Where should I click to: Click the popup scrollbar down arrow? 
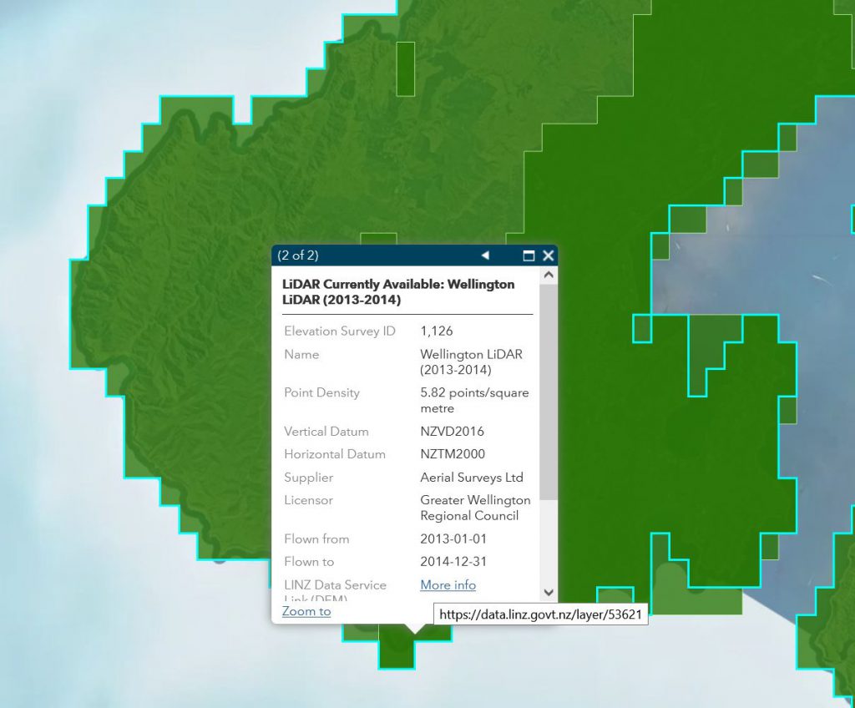point(548,592)
